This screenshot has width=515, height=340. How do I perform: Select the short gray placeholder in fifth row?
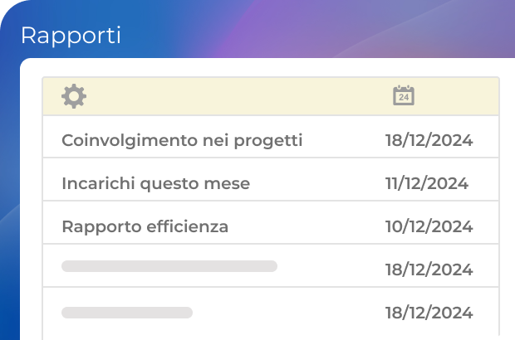pyautogui.click(x=127, y=313)
